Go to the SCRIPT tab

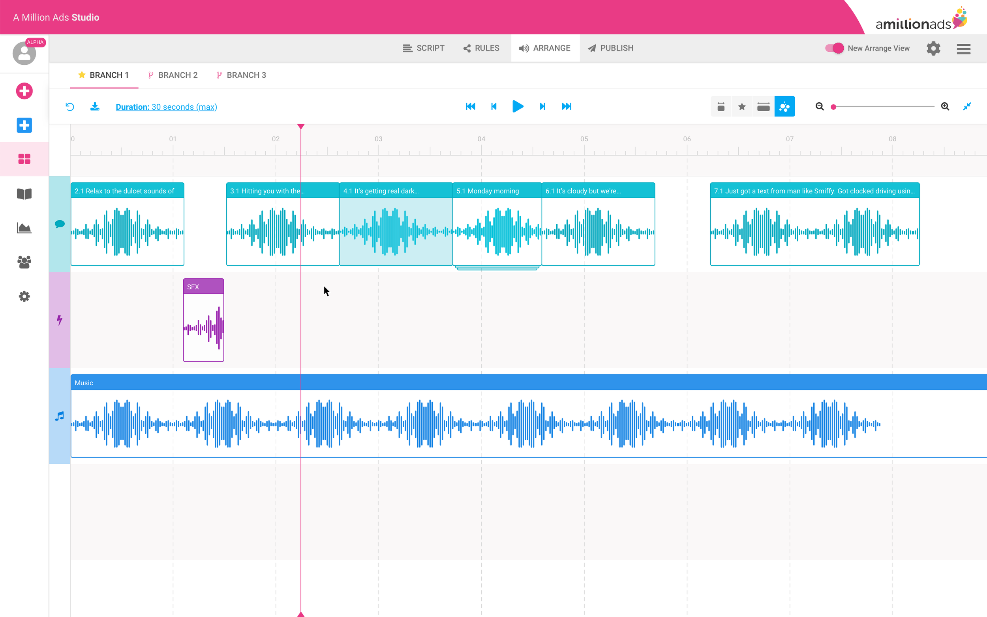[424, 48]
